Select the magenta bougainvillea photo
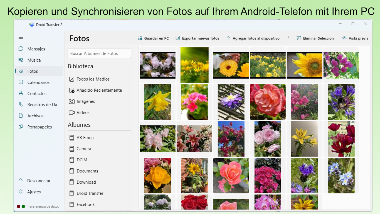 pyautogui.click(x=341, y=65)
